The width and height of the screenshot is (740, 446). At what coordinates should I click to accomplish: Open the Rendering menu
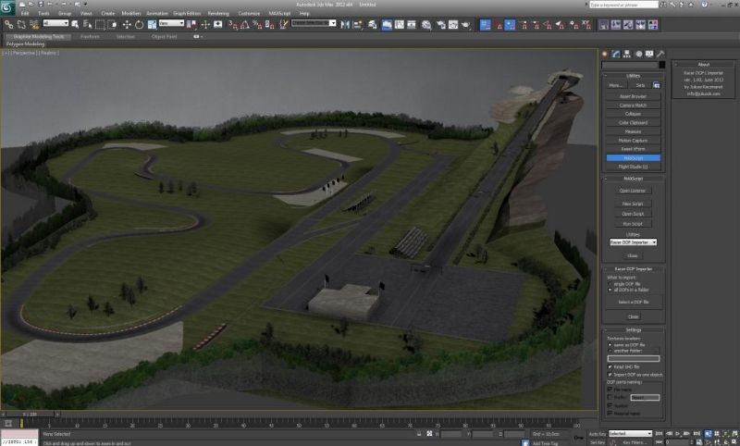(218, 14)
